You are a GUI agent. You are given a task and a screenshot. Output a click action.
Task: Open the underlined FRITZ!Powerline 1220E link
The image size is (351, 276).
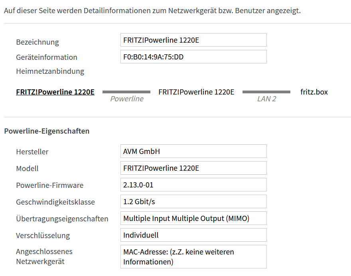55,92
